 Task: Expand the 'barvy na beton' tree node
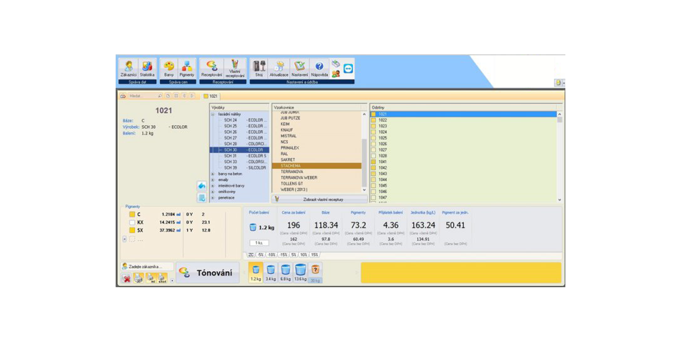213,174
